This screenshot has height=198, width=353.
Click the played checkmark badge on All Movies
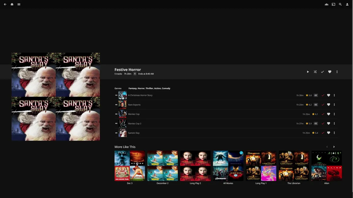coord(241,153)
